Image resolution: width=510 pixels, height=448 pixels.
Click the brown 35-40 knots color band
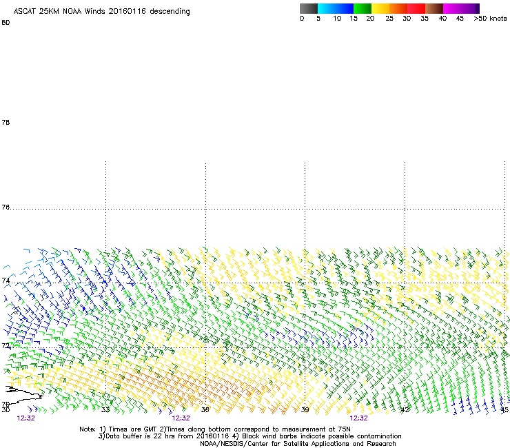point(434,8)
